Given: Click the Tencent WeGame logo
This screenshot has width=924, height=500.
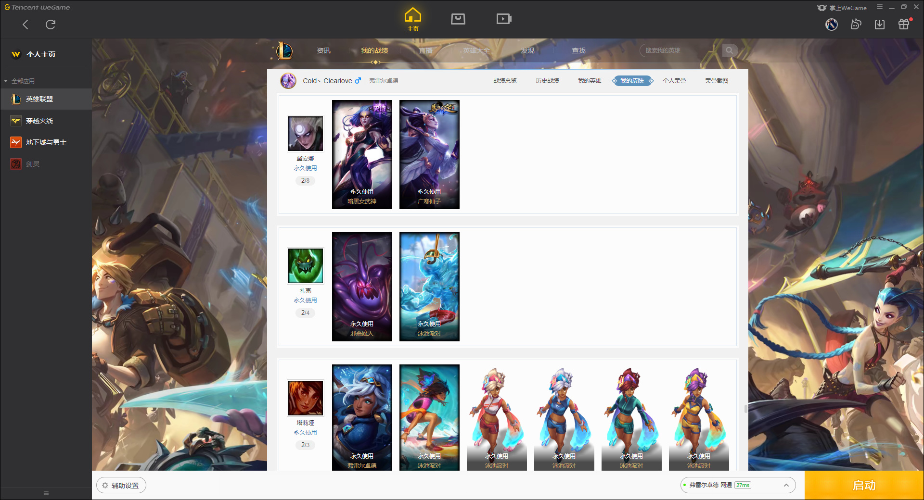Looking at the screenshot, I should [37, 7].
